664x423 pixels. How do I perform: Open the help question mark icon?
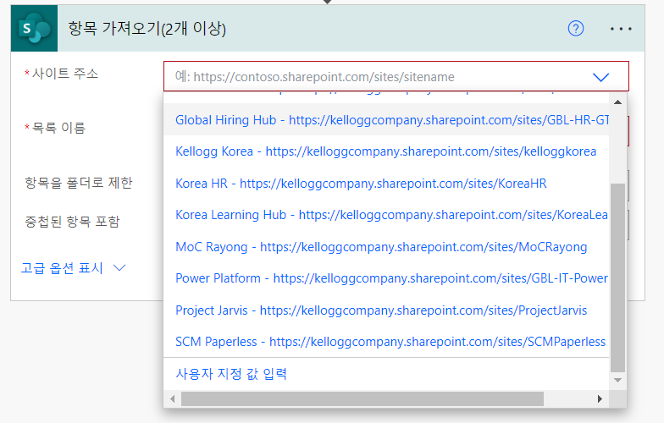576,29
